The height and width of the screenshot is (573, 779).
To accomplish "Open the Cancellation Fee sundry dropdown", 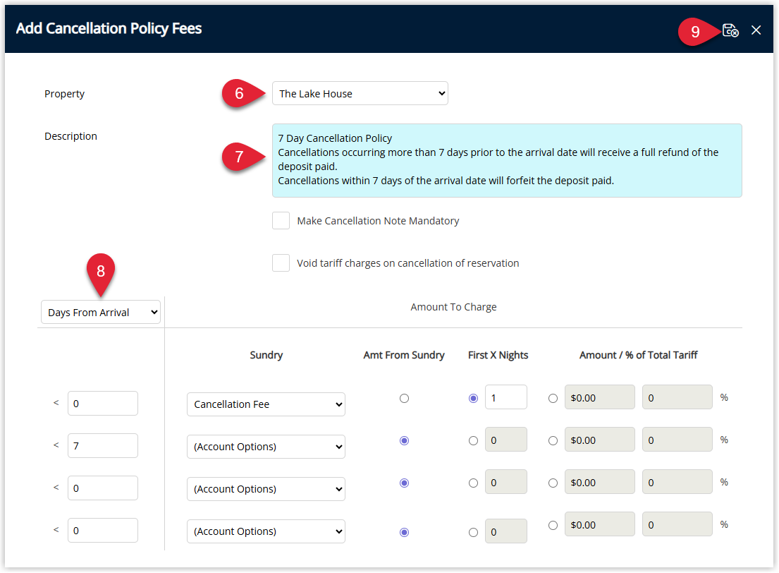I will pyautogui.click(x=266, y=404).
